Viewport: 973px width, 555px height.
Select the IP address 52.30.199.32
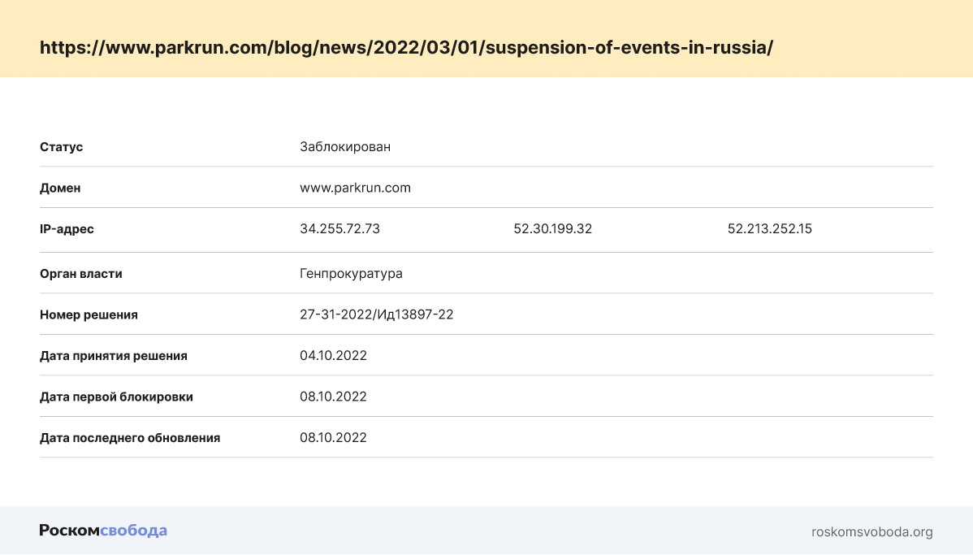pyautogui.click(x=552, y=229)
